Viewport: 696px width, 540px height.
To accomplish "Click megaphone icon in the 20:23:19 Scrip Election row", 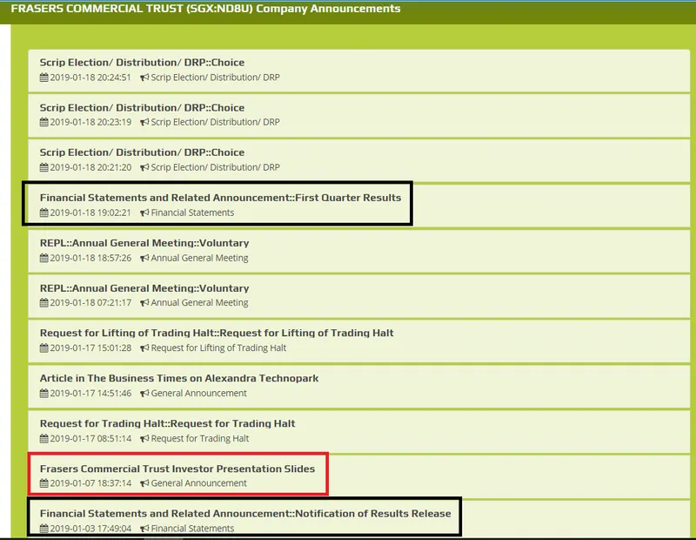I will pos(144,122).
